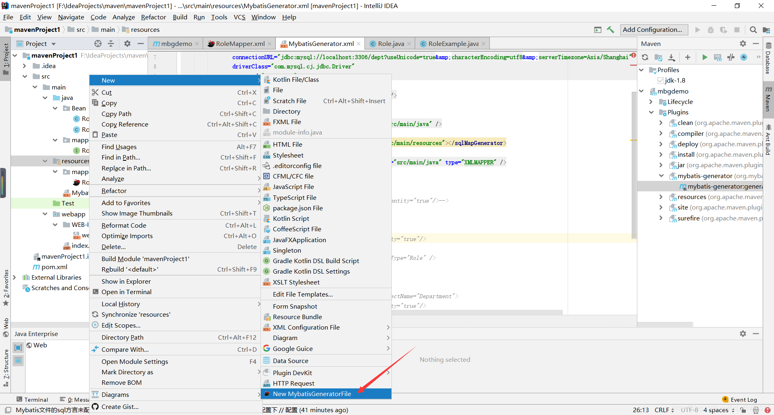Click the Kotlin File/Class icon
Viewport: 774px width, 415px height.
click(266, 79)
